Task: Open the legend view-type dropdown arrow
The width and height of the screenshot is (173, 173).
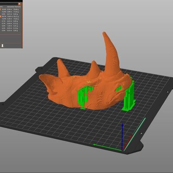Action: pyautogui.click(x=19, y=4)
